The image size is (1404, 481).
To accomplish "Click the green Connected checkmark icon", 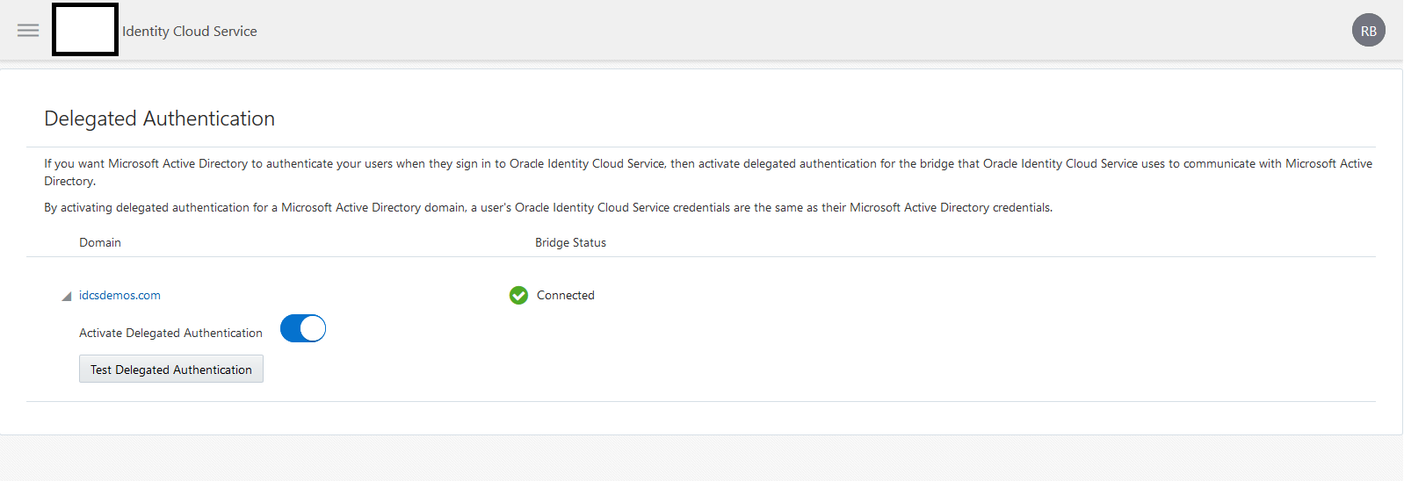I will pyautogui.click(x=518, y=296).
